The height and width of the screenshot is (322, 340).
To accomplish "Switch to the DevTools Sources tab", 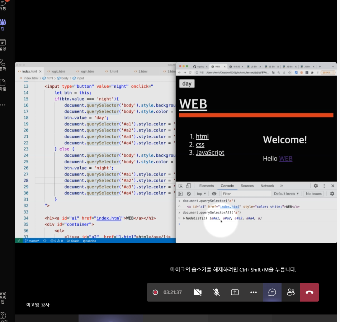I will pyautogui.click(x=247, y=186).
